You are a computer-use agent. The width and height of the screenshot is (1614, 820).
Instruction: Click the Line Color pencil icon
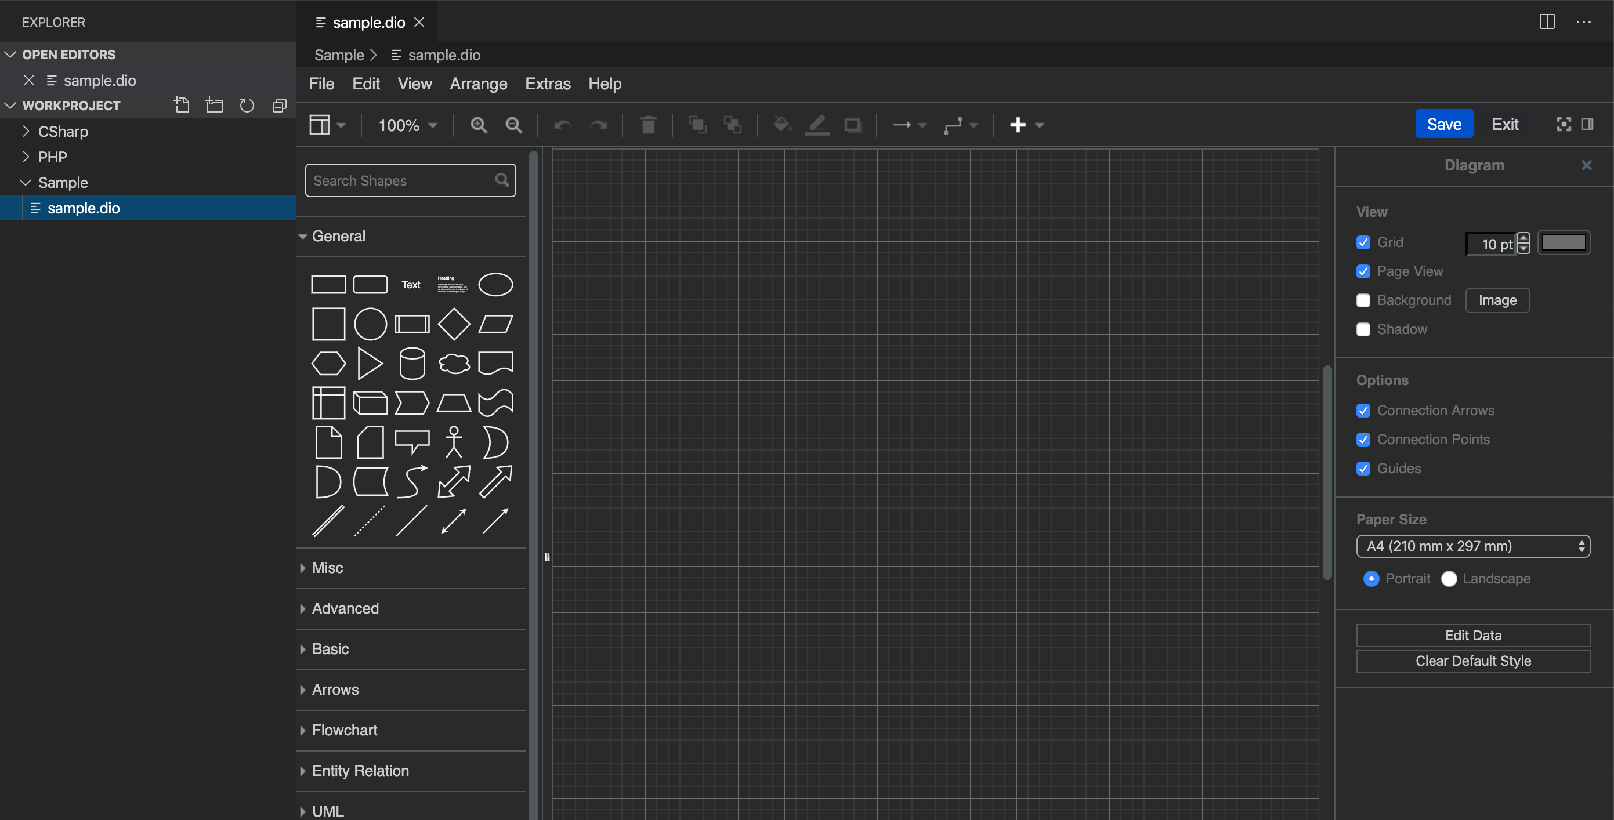pyautogui.click(x=817, y=125)
